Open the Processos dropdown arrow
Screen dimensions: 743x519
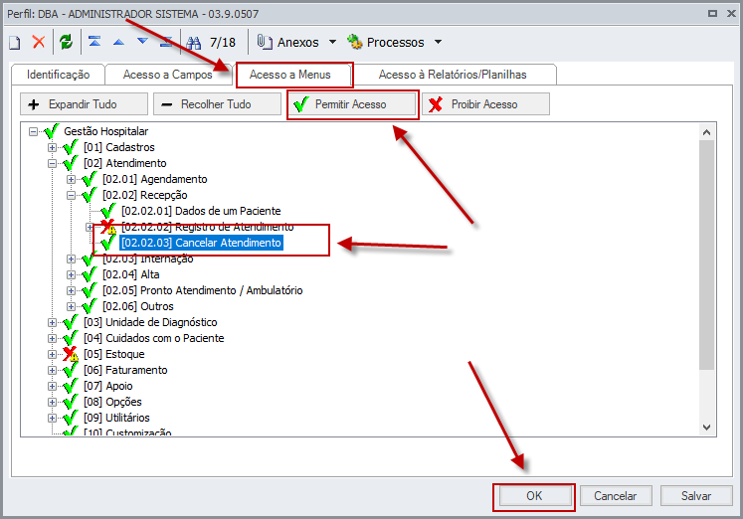point(439,42)
